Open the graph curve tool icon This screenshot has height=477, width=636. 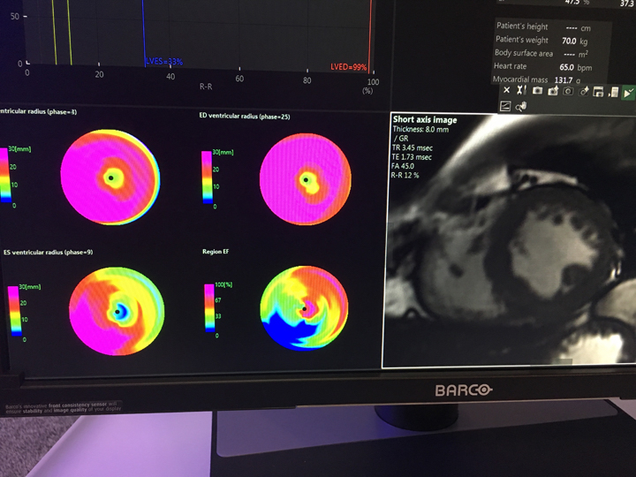pyautogui.click(x=505, y=106)
